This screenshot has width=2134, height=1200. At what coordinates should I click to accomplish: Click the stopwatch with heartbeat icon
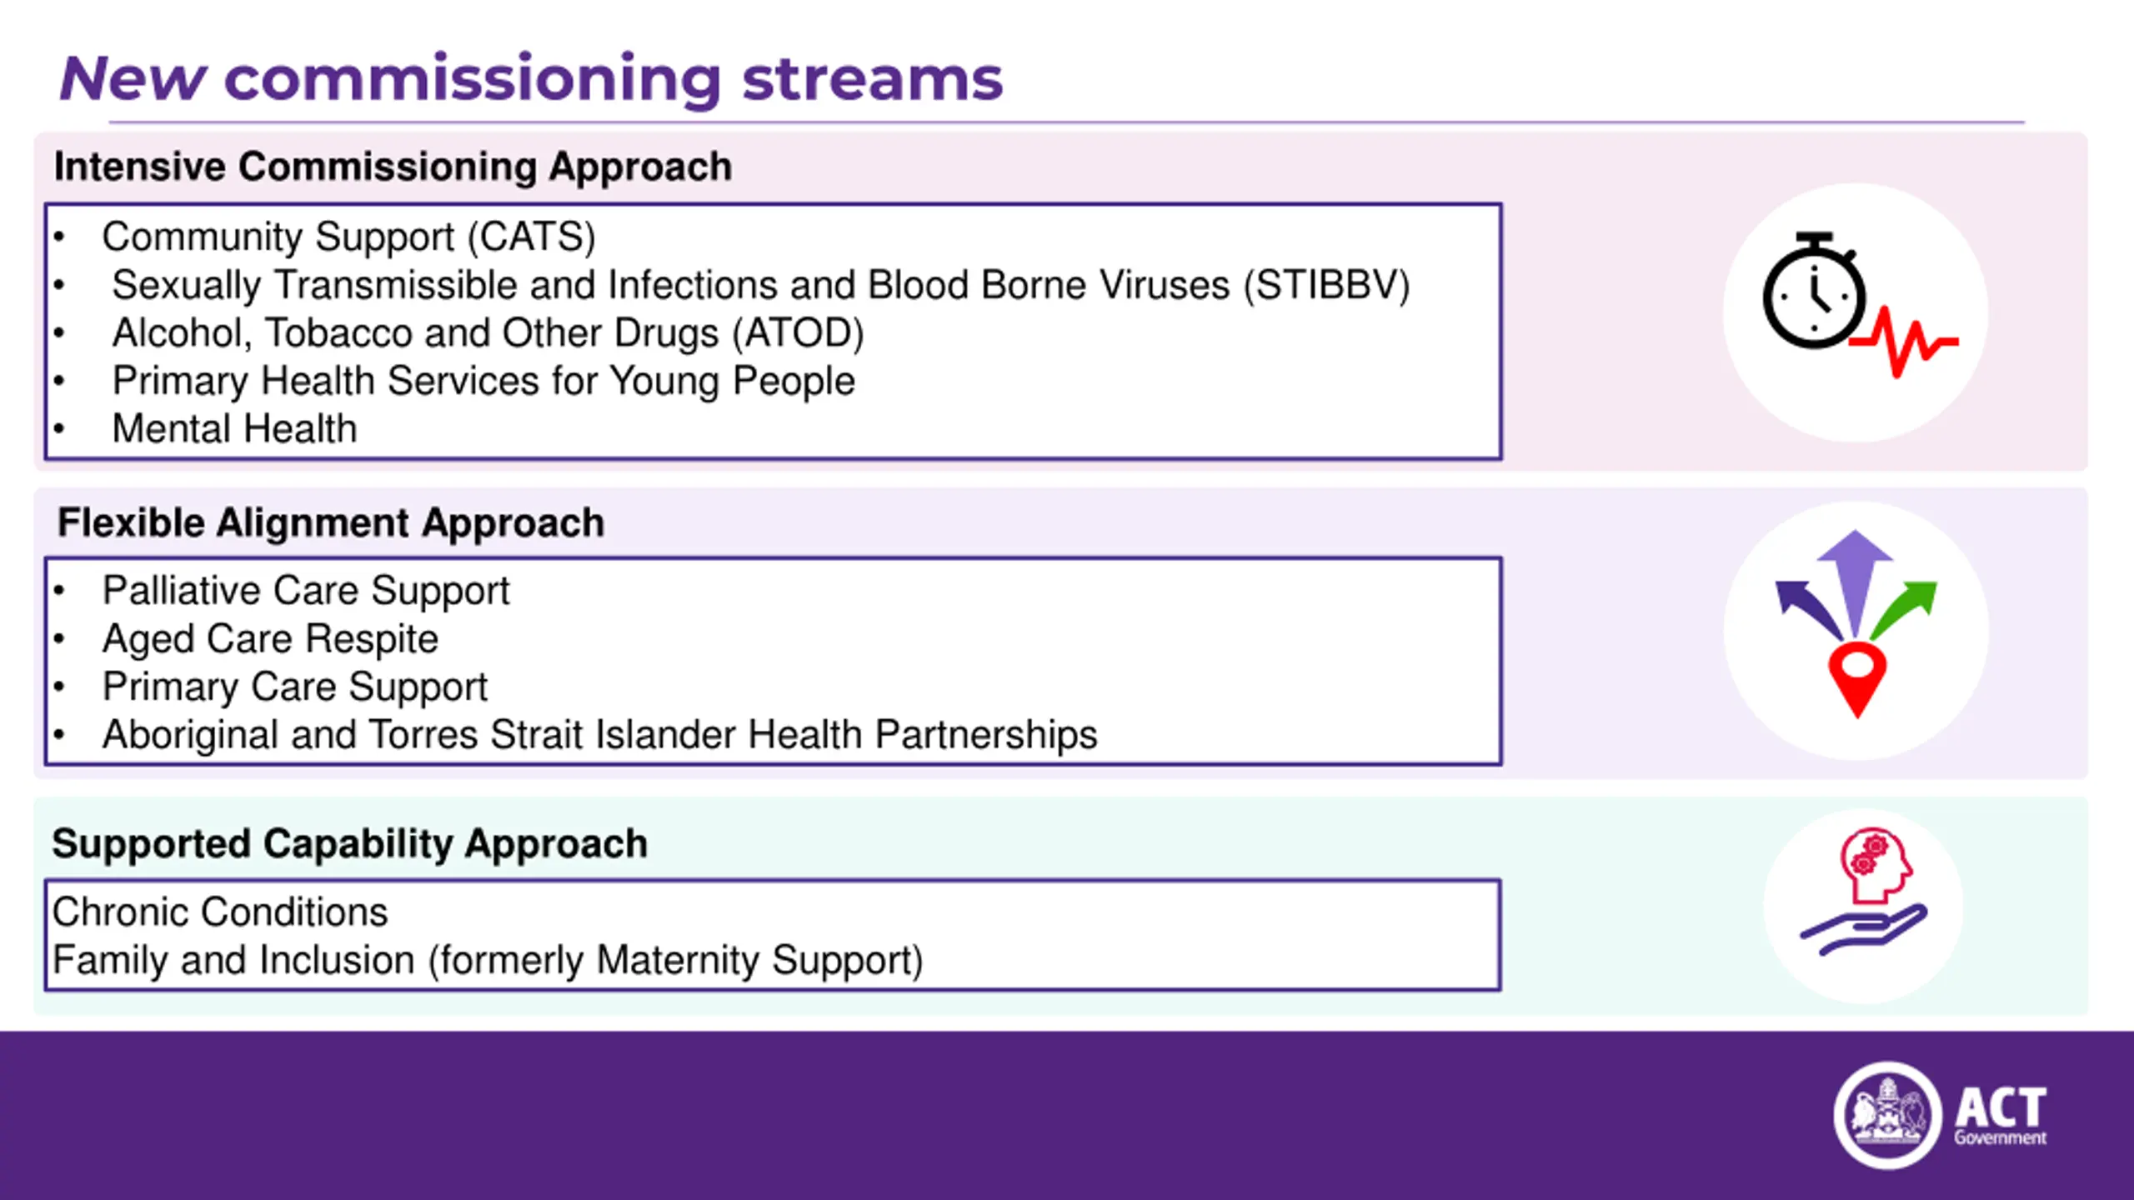[x=1856, y=310]
